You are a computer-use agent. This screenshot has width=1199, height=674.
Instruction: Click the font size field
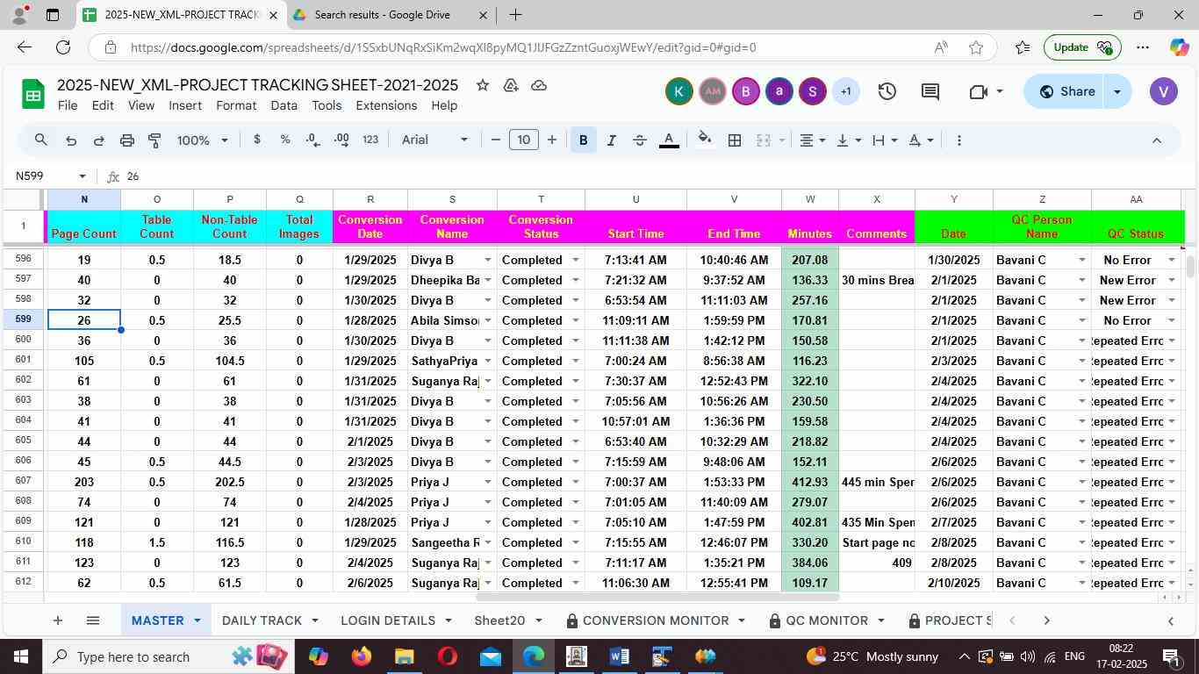coord(524,140)
